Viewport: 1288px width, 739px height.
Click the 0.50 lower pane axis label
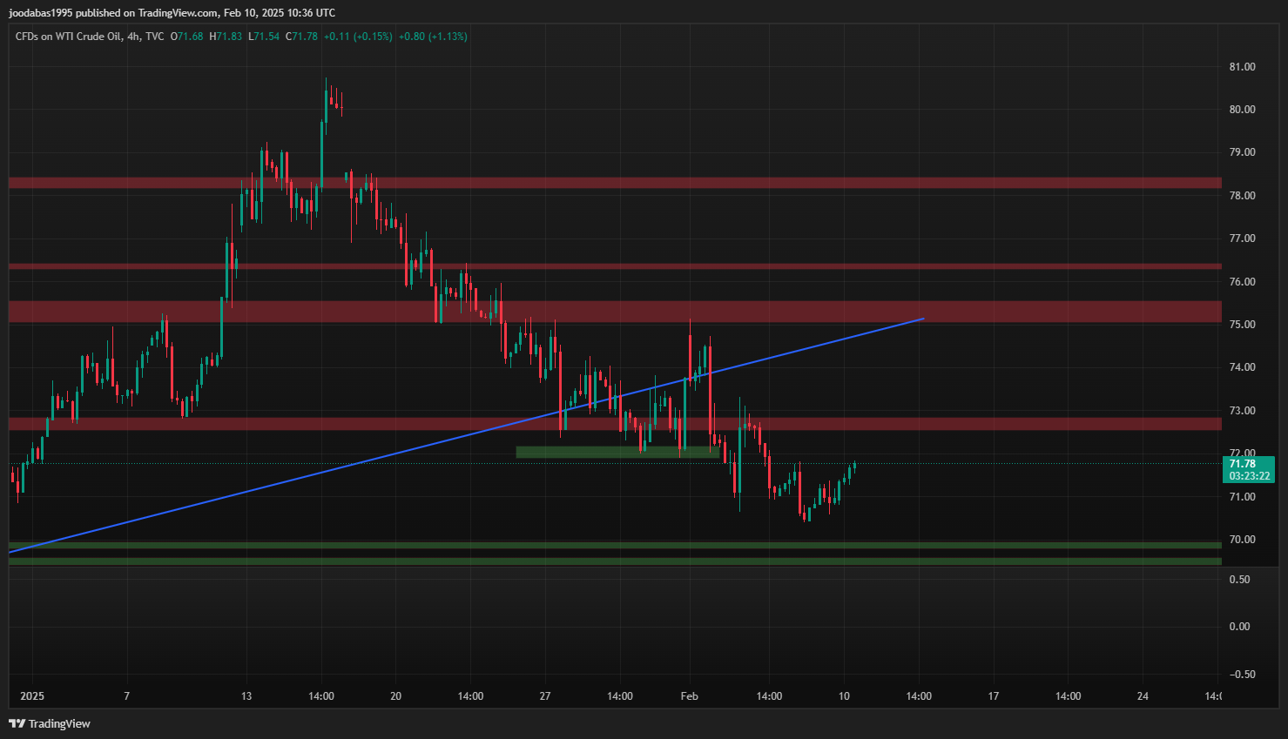[1239, 580]
